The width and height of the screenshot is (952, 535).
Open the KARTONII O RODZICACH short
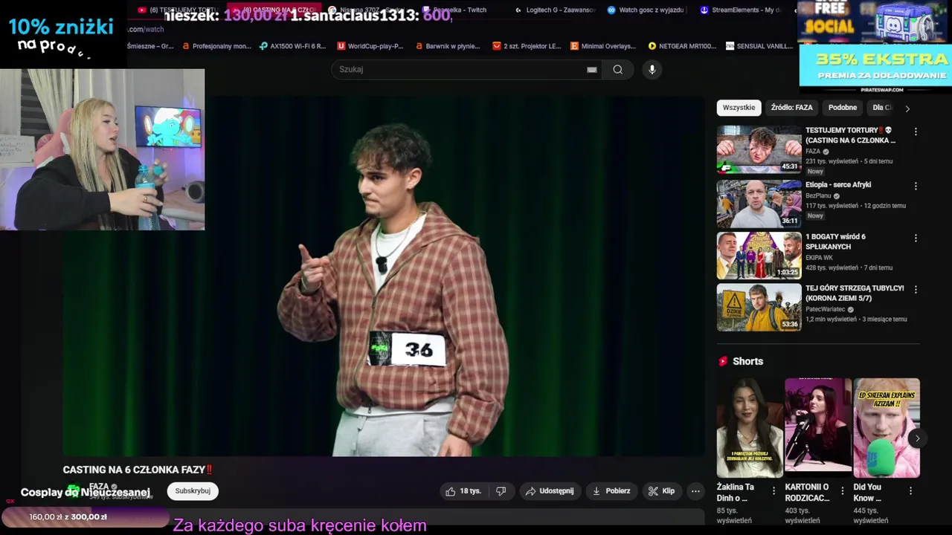click(818, 428)
